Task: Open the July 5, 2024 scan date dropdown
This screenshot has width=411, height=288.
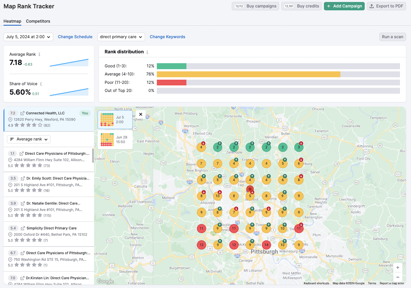Action: point(28,37)
